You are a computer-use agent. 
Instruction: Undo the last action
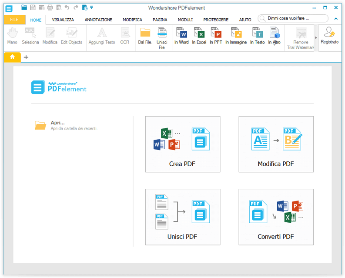coord(67,7)
